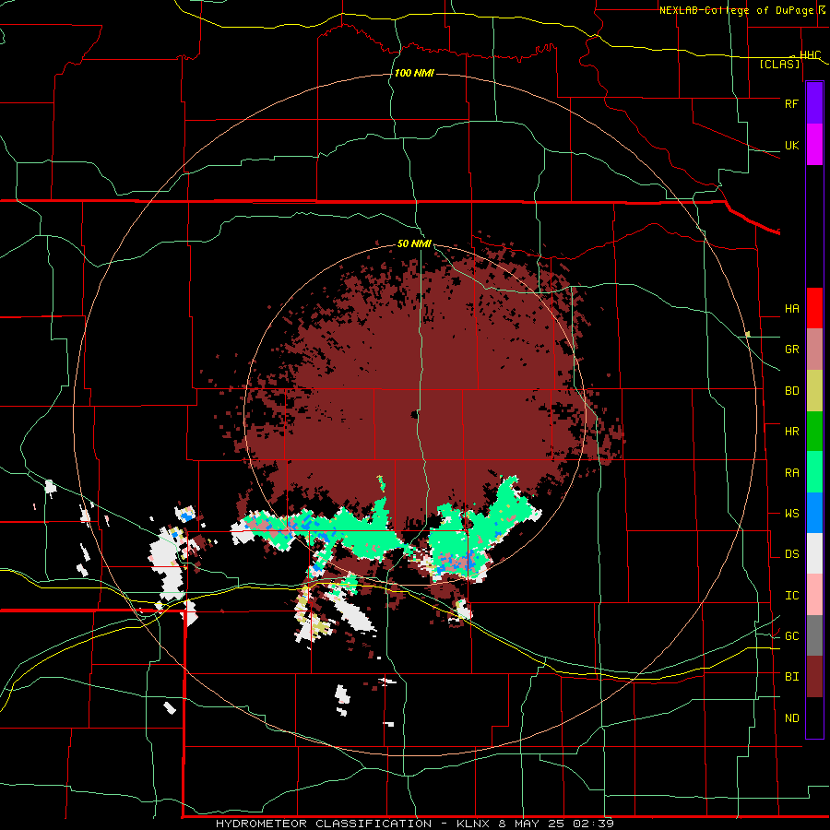The width and height of the screenshot is (830, 830).
Task: Click the HYDROMETEOR CLASSIFICATION title text
Action: point(324,824)
